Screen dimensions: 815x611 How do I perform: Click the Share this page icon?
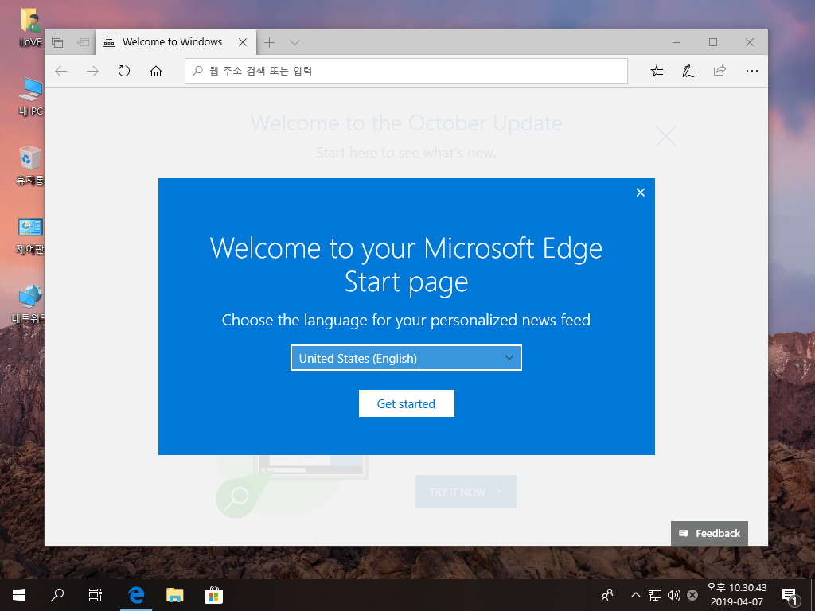719,71
